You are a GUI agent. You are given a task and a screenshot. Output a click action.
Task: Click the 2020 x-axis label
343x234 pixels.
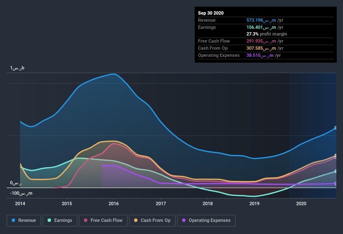pos(301,203)
